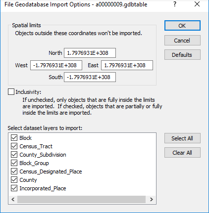Click Select All layers button
This screenshot has height=213, width=209.
(x=182, y=138)
